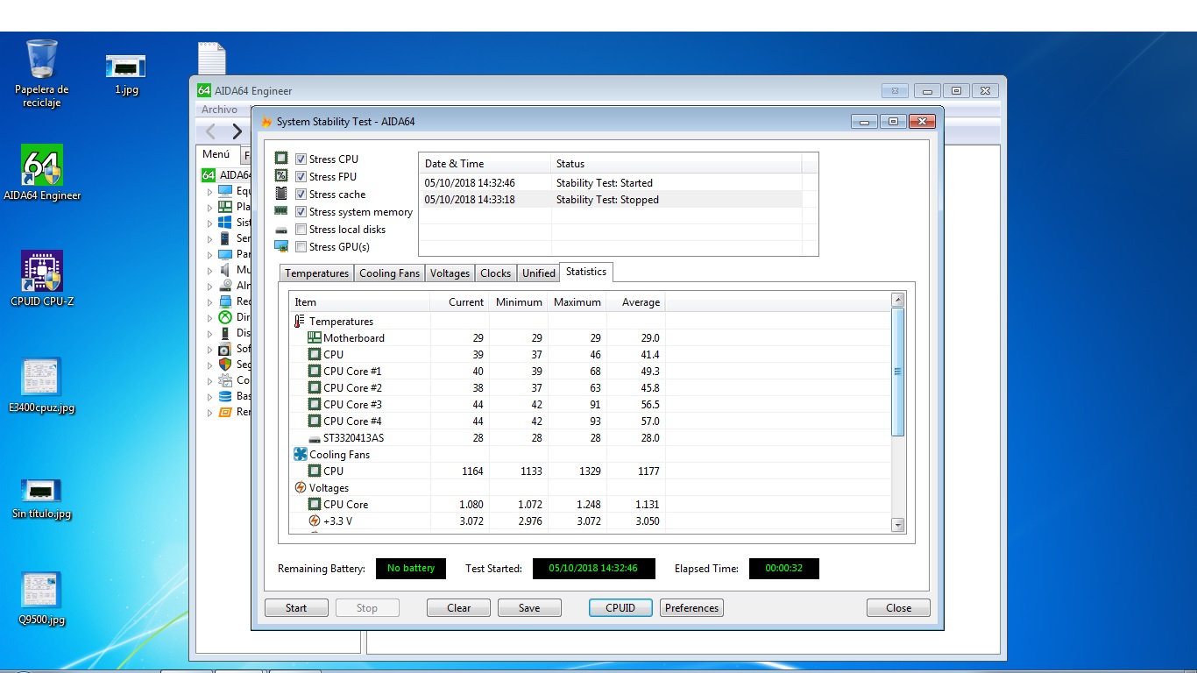1197x673 pixels.
Task: Disable the Stress cache option
Action: 301,195
